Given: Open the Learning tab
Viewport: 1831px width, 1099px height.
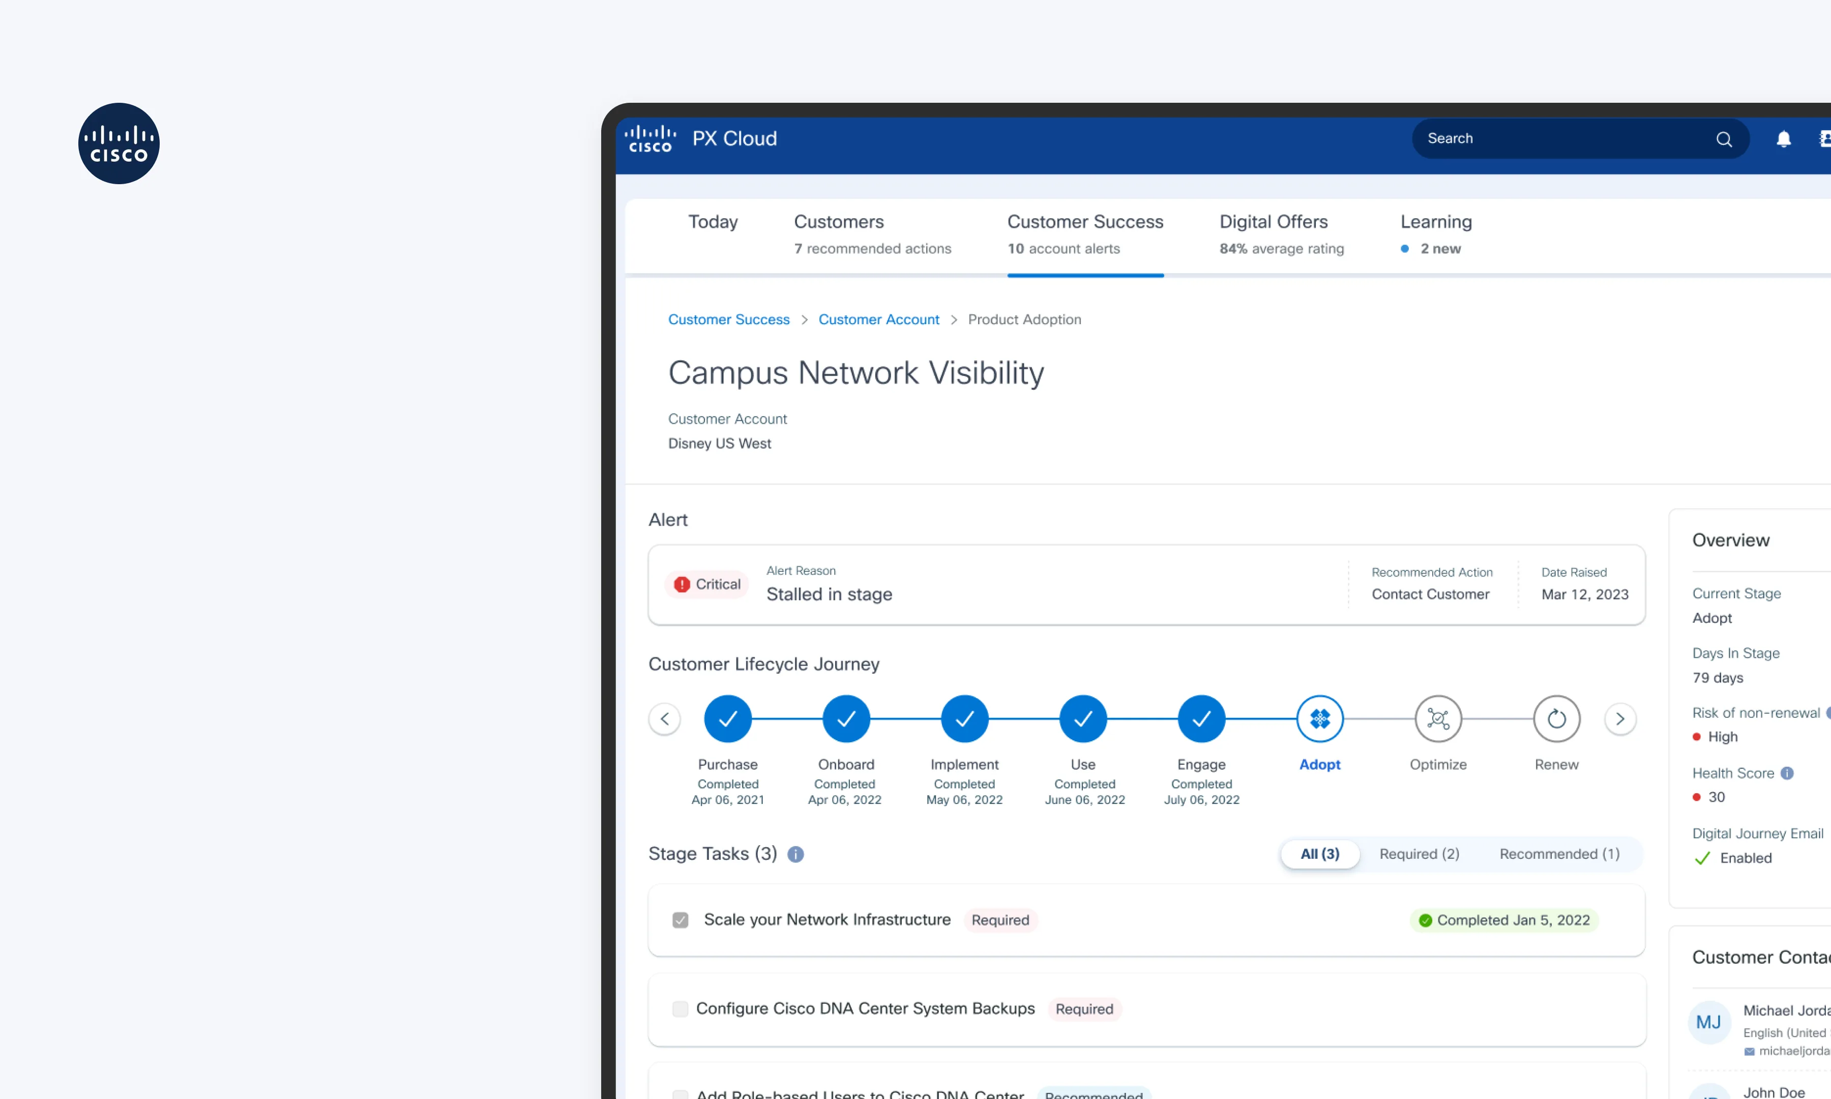Looking at the screenshot, I should 1436,234.
